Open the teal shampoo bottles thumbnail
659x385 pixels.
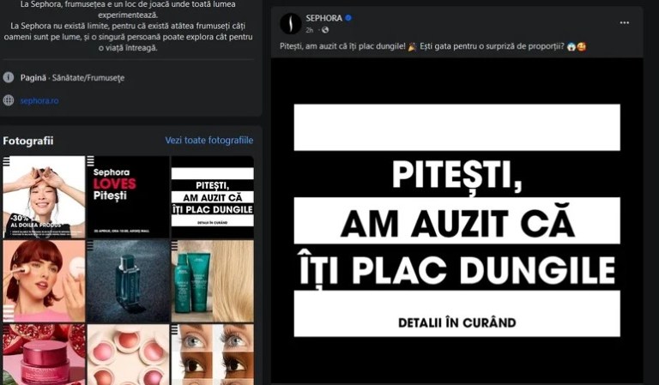tap(213, 281)
